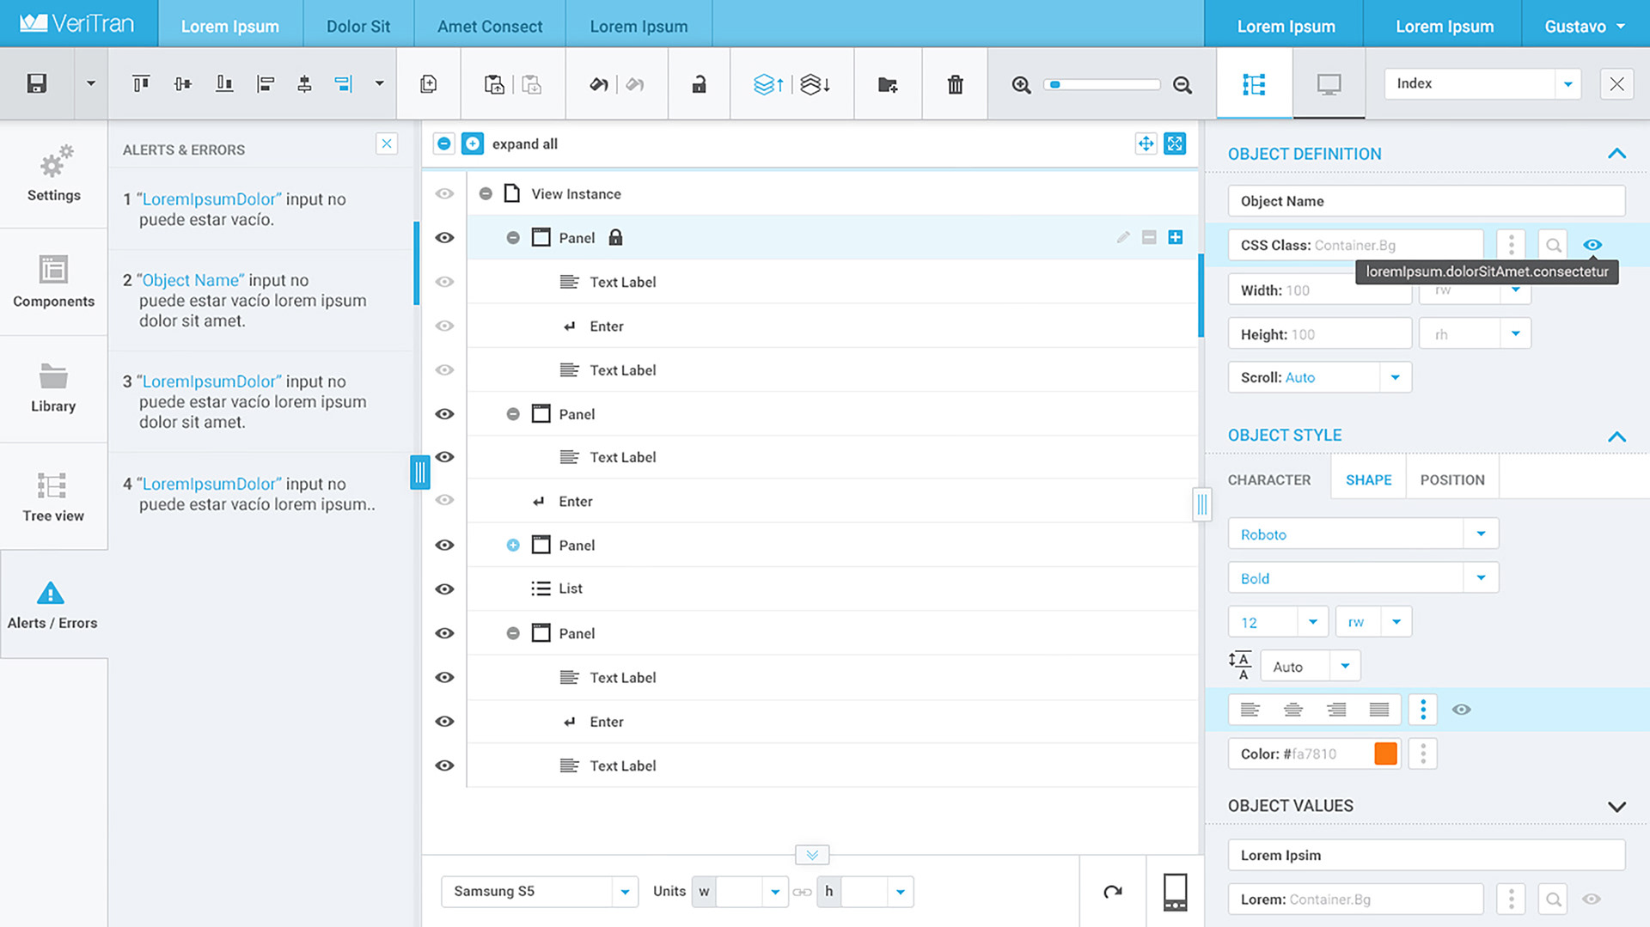Click the fullscreen expand icon in tree header
Screen dimensions: 1650x927
[1175, 143]
